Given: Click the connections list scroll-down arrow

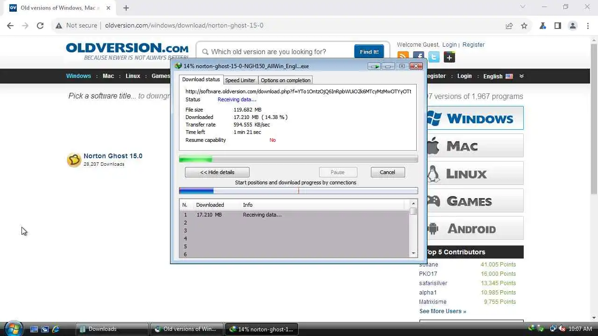Looking at the screenshot, I should click(x=413, y=253).
